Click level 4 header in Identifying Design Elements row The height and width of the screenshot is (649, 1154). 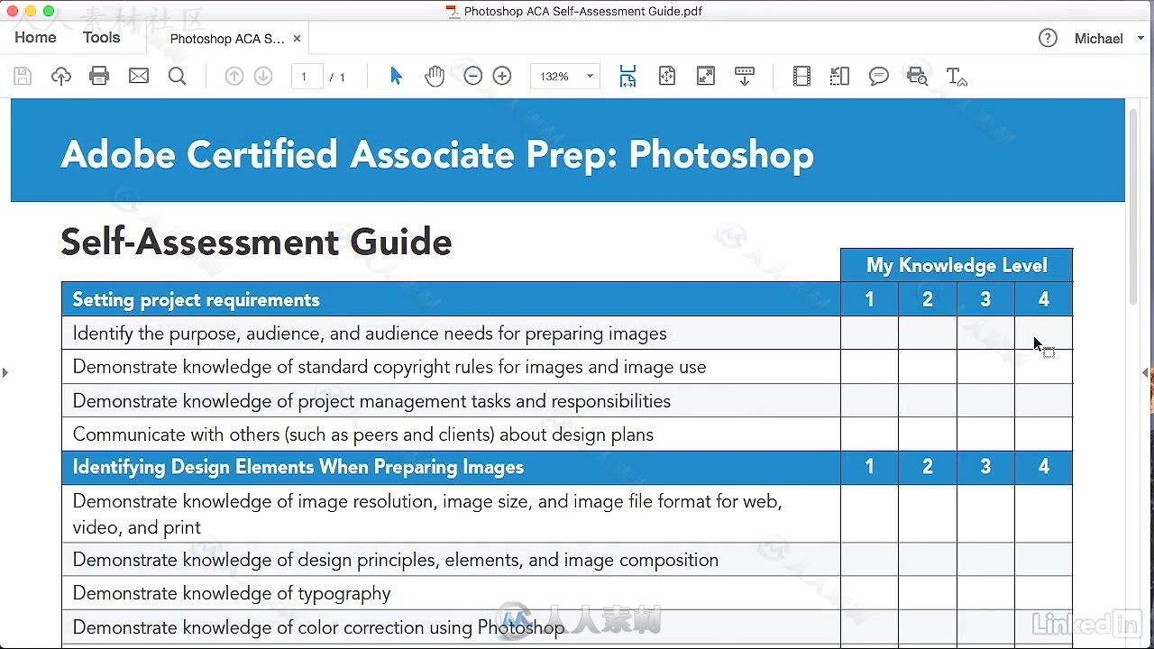pos(1043,467)
